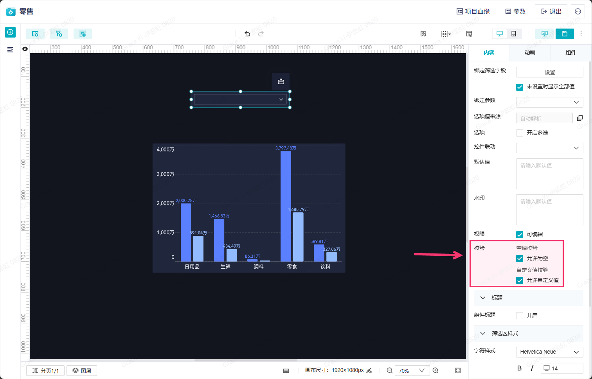
Task: Click the zoom in magnifier icon
Action: pos(435,370)
